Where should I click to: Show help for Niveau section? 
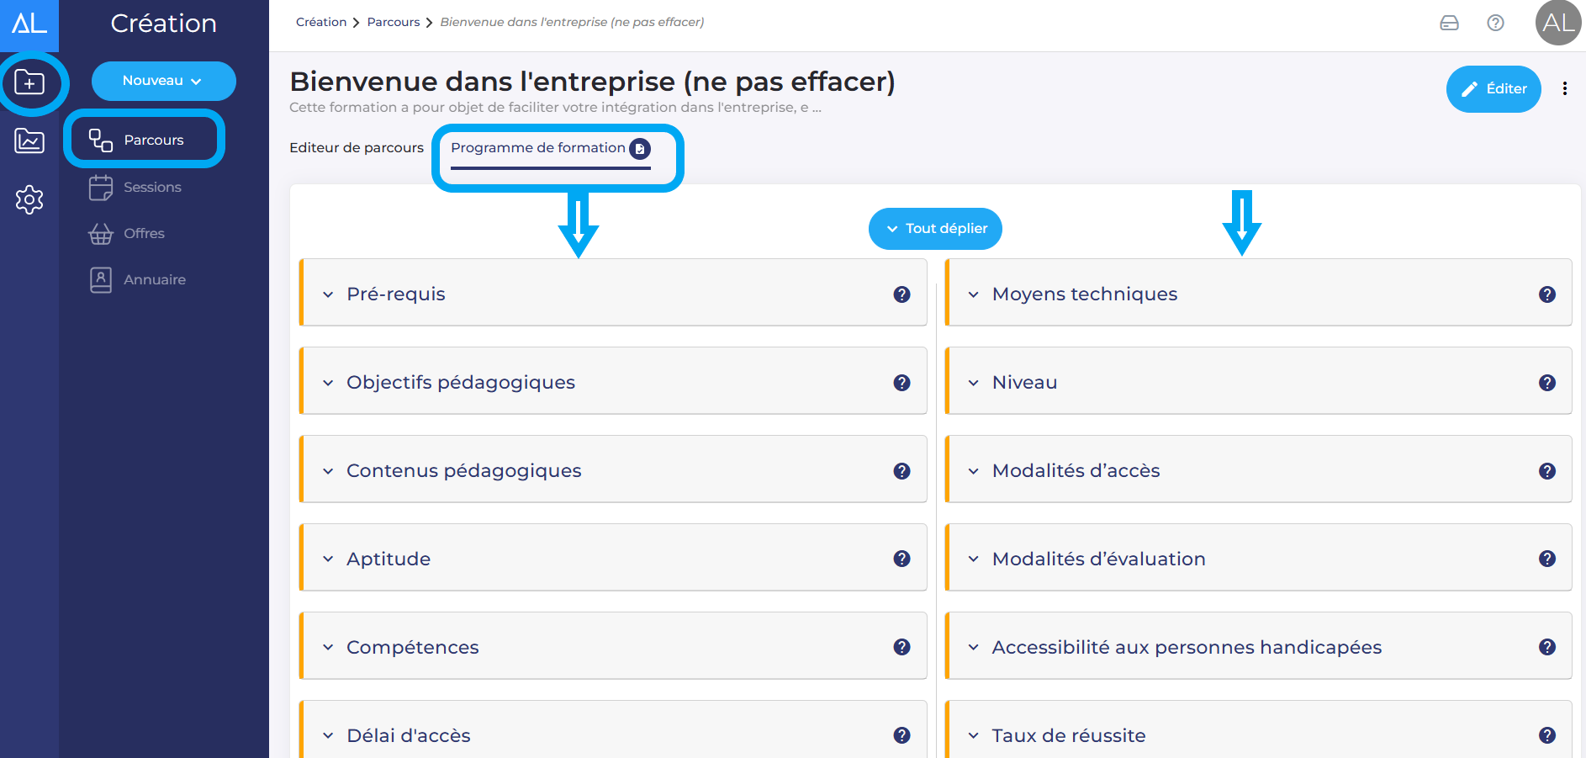coord(1546,383)
